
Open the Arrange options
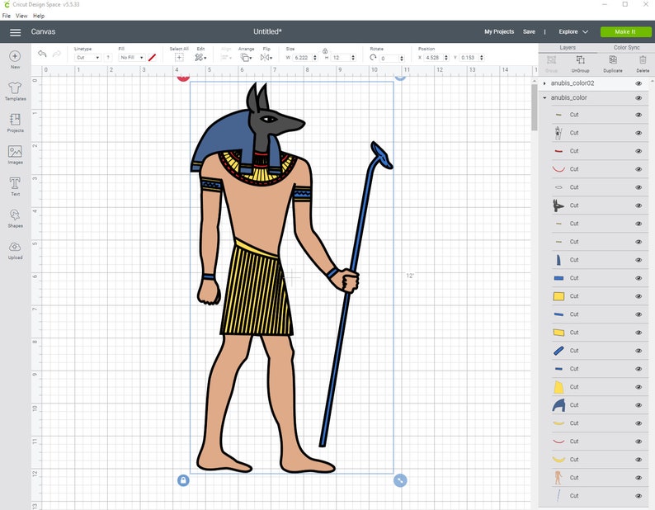click(246, 58)
